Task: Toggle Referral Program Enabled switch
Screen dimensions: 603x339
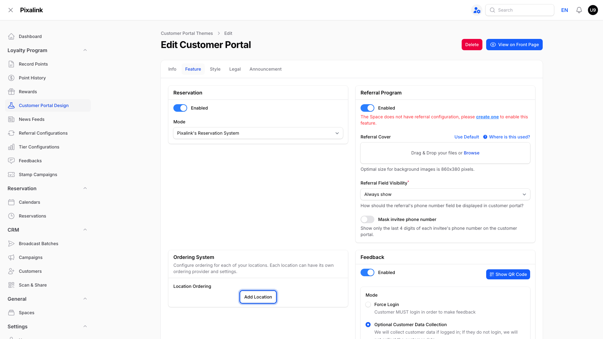Action: (367, 108)
